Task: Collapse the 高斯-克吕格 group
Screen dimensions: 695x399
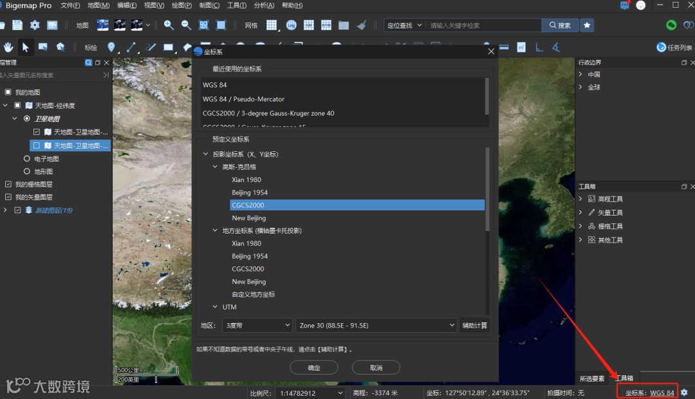Action: 215,167
